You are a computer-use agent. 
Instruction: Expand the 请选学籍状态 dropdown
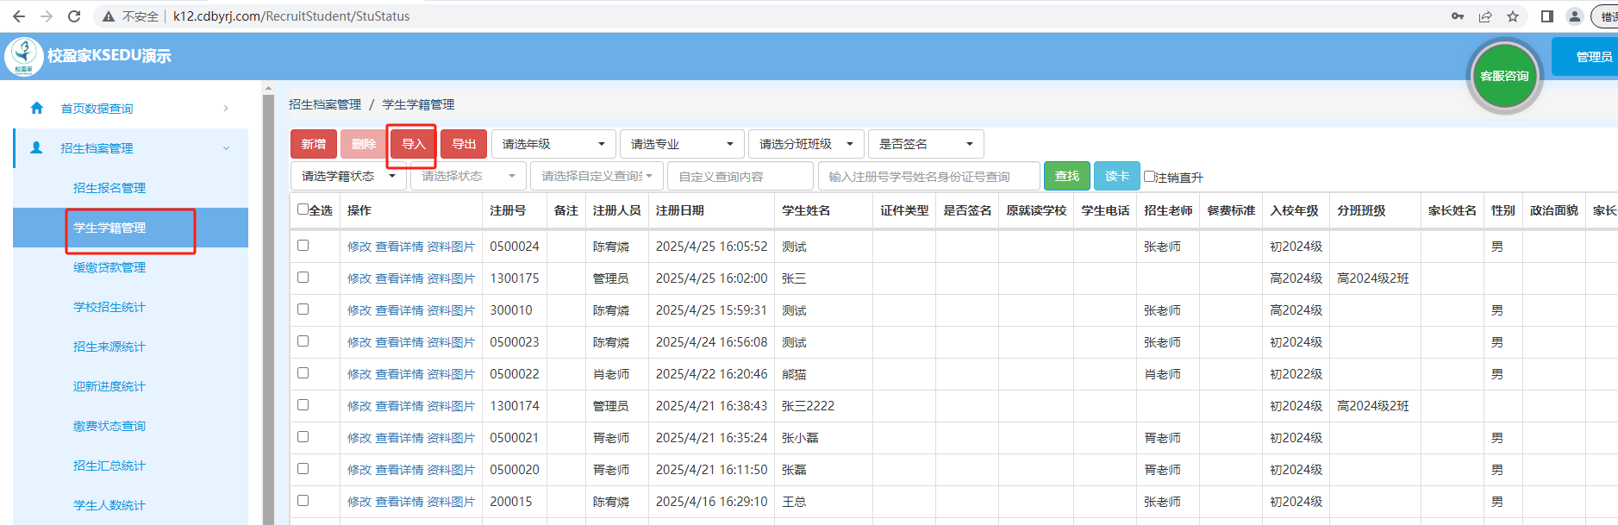coord(348,176)
